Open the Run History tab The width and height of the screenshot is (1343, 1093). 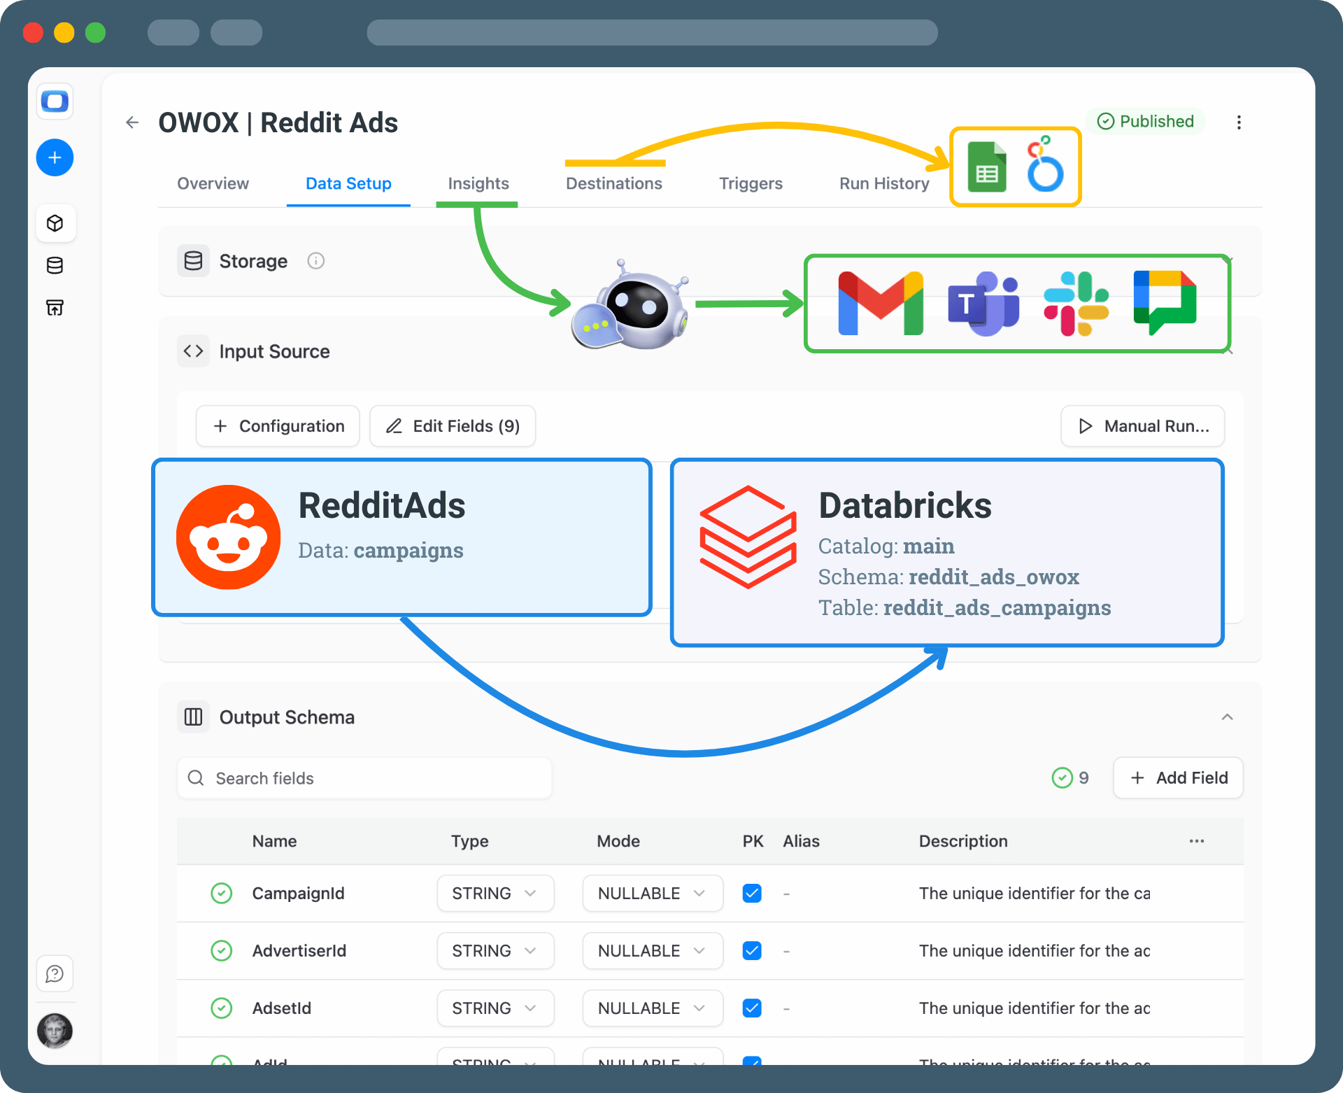tap(883, 183)
